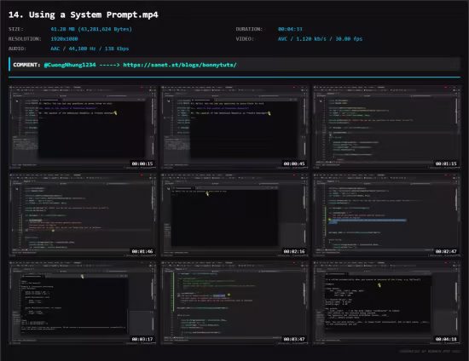Click the 'SIZE:' label
Image resolution: width=469 pixels, height=361 pixels.
(x=16, y=29)
